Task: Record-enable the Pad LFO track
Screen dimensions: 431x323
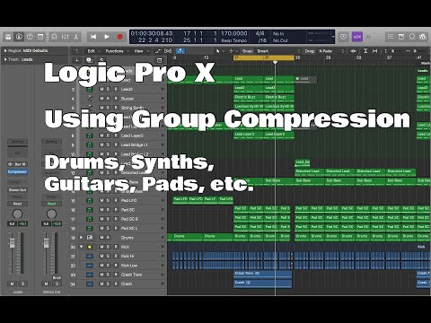Action: pos(116,200)
